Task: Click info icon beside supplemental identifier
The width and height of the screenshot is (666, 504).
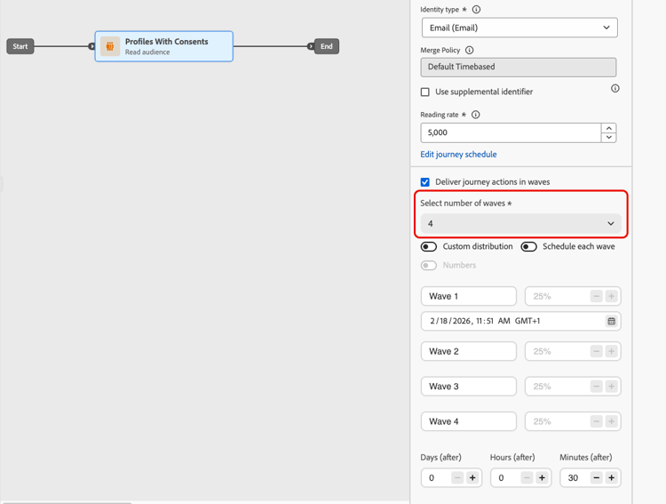Action: point(615,89)
